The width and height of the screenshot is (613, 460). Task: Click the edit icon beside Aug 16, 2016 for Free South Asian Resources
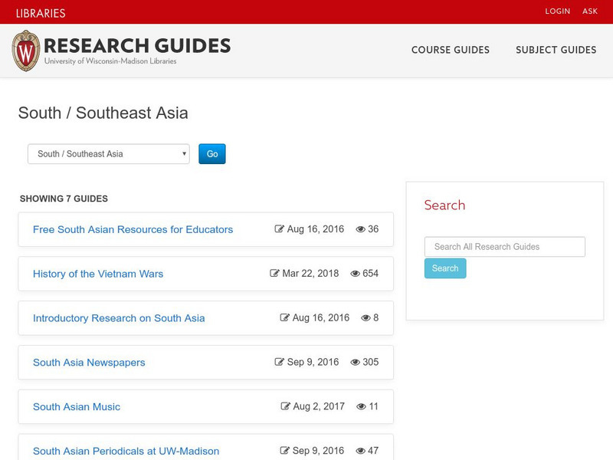[x=280, y=229]
